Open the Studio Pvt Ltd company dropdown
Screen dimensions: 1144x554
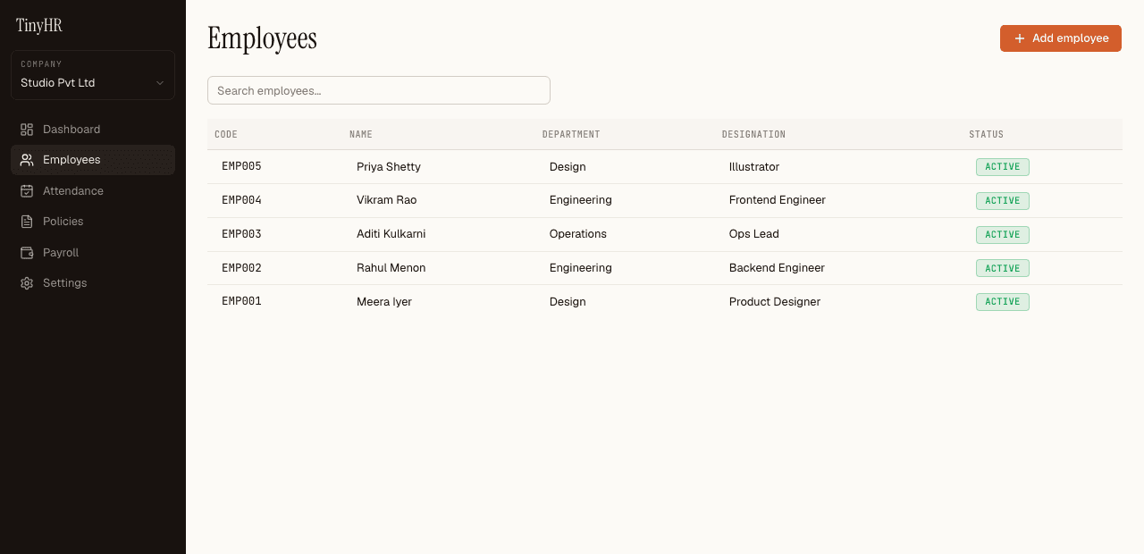(93, 75)
